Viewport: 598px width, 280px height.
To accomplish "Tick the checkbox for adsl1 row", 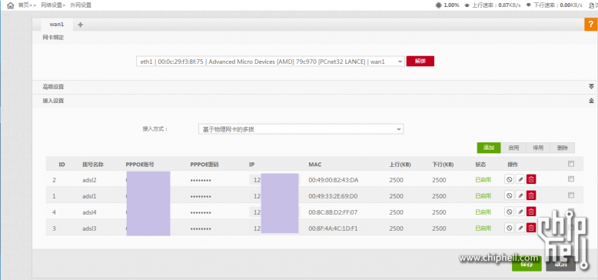I will point(571,195).
